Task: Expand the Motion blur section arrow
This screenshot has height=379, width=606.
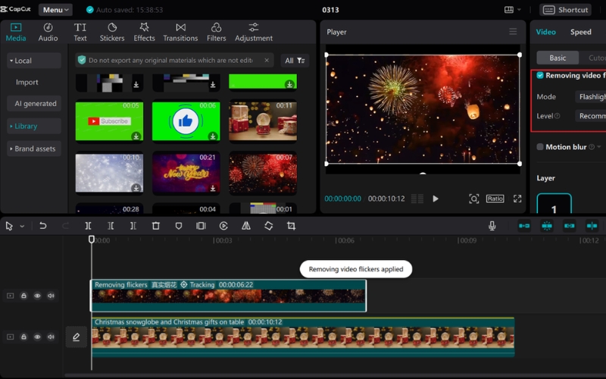Action: coord(599,147)
